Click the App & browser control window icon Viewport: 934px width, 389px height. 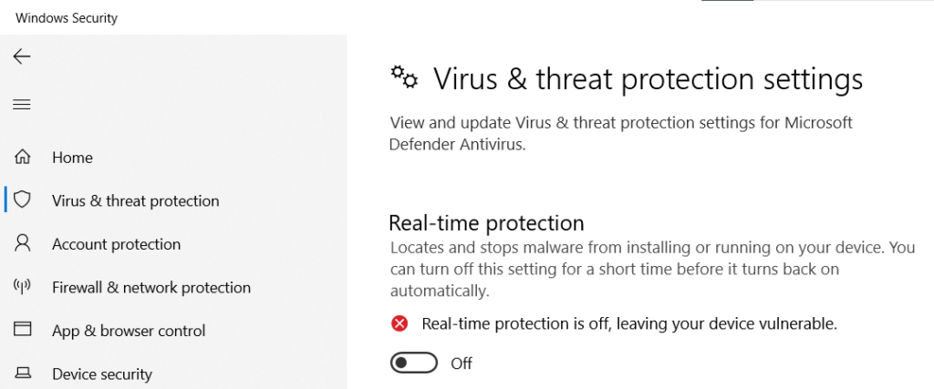[x=23, y=331]
